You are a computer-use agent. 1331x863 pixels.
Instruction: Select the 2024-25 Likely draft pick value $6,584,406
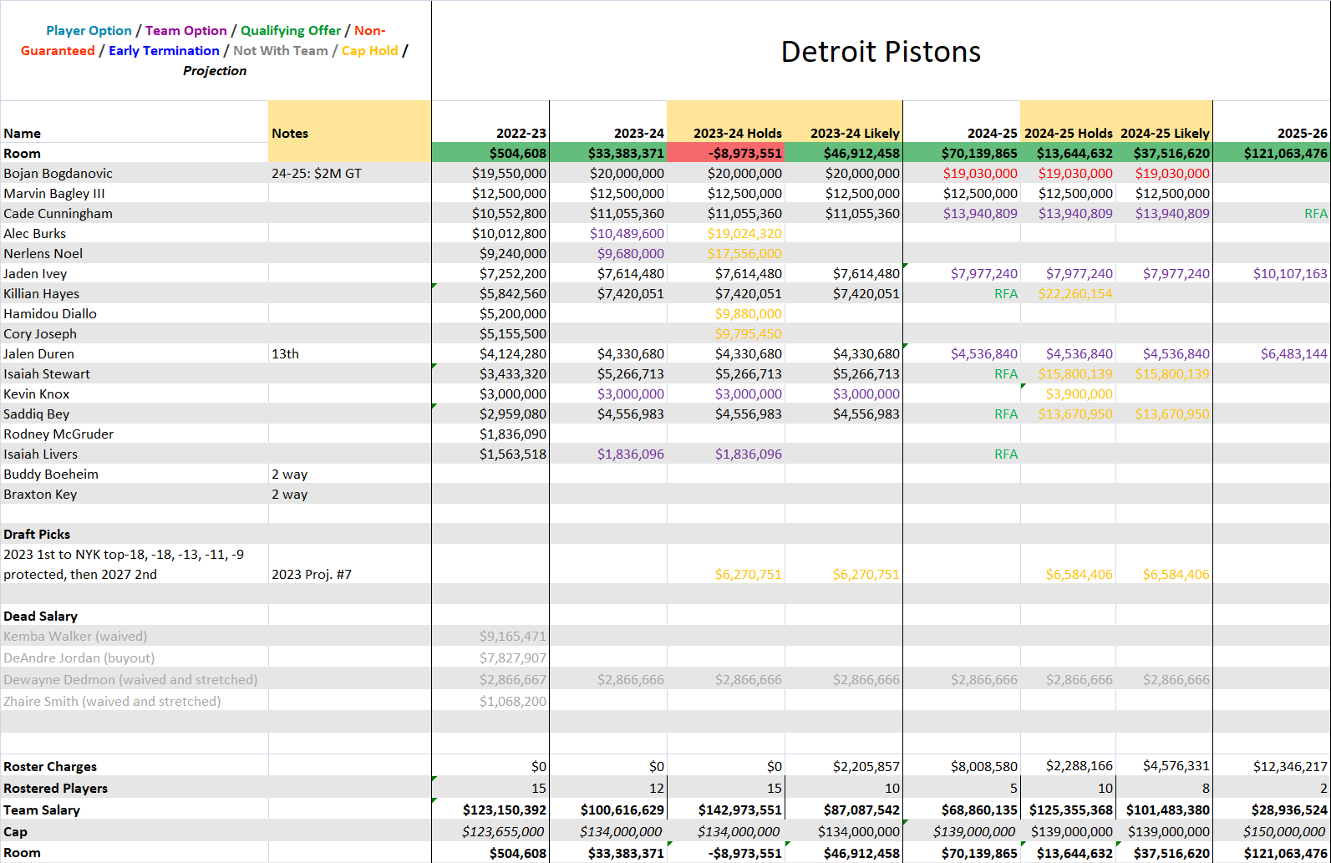click(1176, 574)
